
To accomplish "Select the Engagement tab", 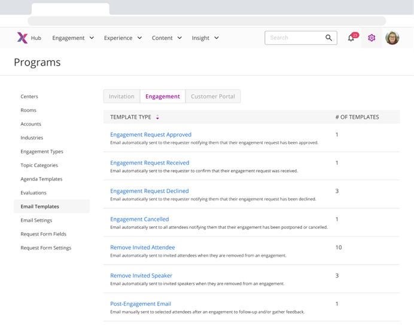I will [163, 96].
